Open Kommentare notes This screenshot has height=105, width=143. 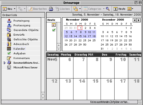click(21, 58)
